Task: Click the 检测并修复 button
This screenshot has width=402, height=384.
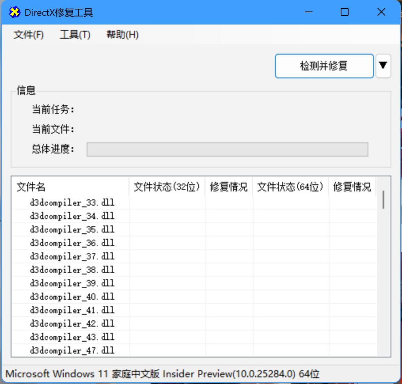Action: click(x=324, y=66)
